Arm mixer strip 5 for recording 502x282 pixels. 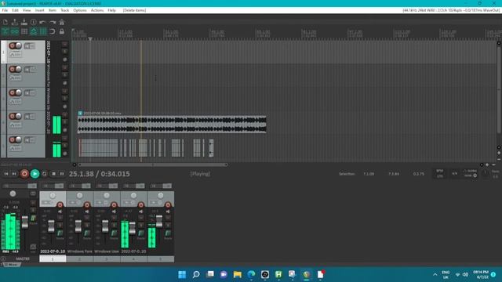click(168, 205)
